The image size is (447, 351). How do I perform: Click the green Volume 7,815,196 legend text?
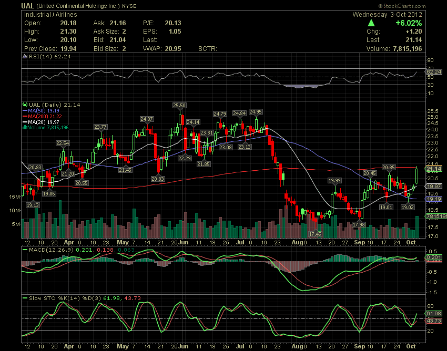pyautogui.click(x=48, y=128)
